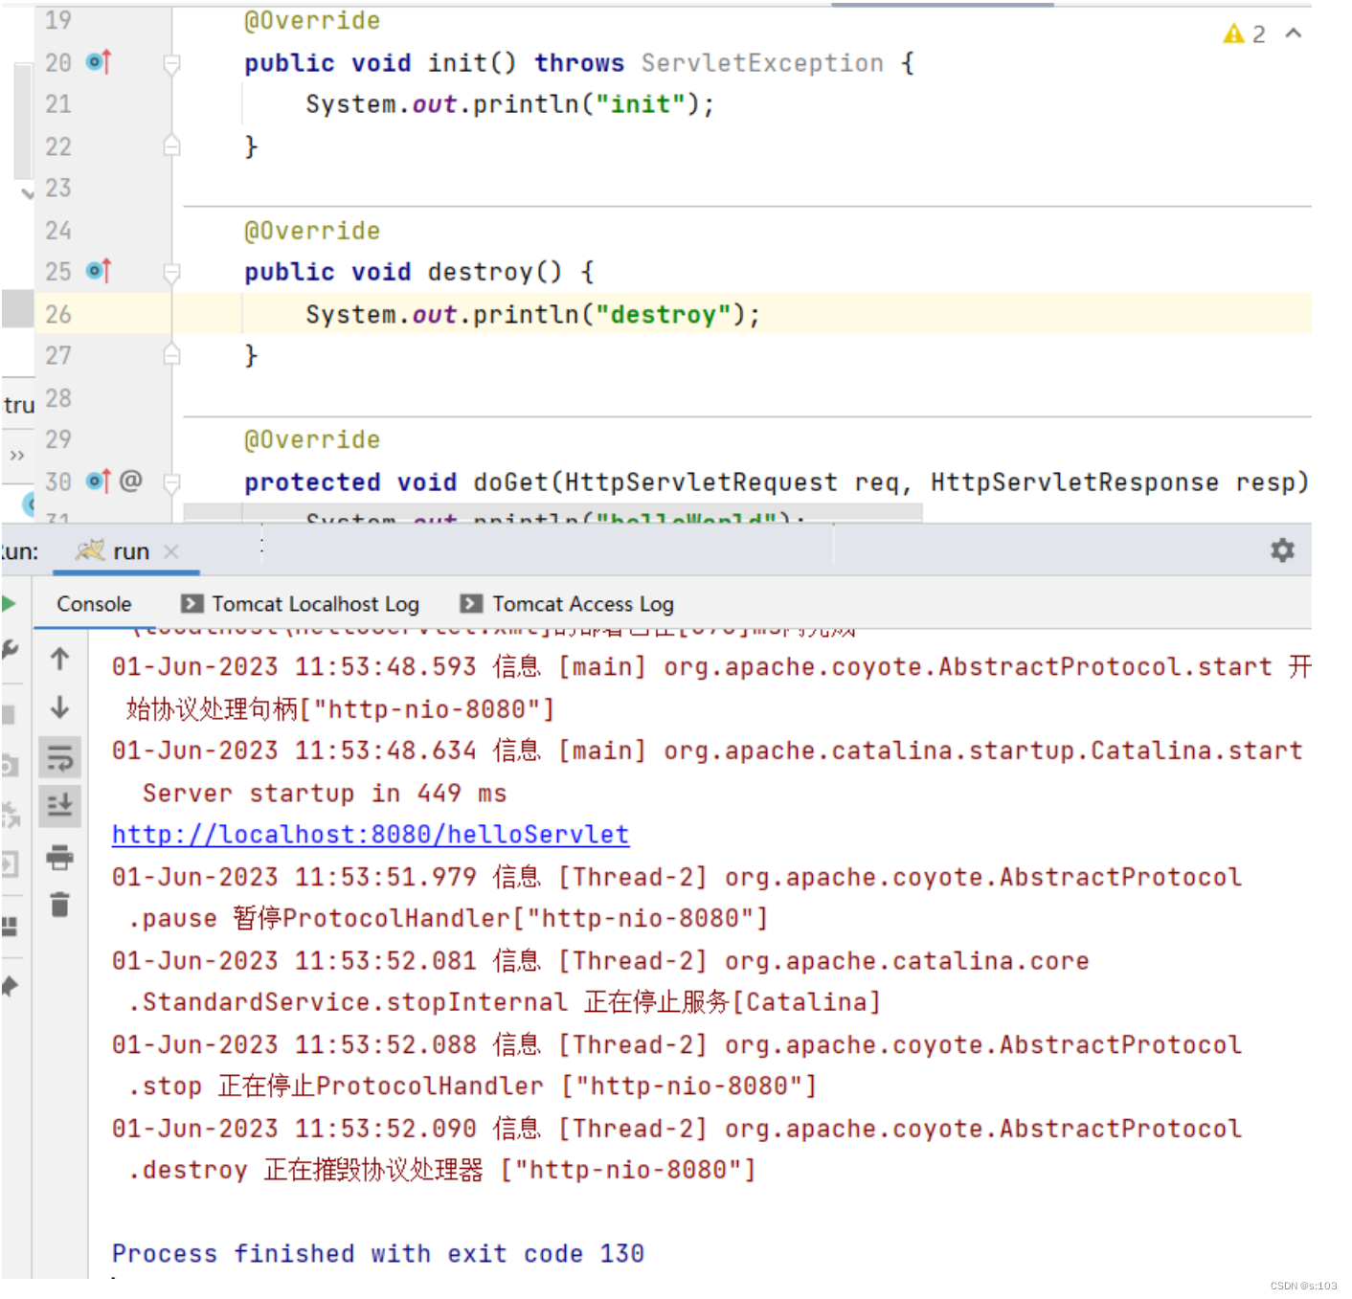Click the '.destroy' http-nio-8080 log line
Viewport: 1352px width, 1299px height.
442,1170
